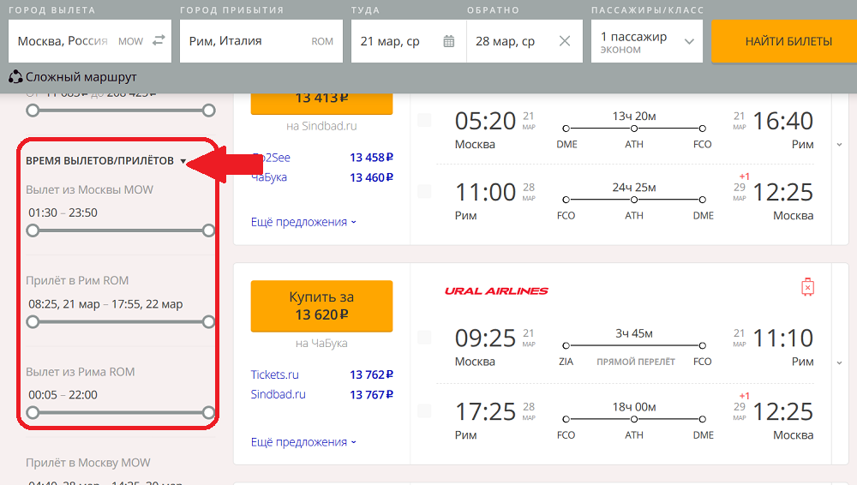Swap departure and arrival cities icon
857x485 pixels.
(159, 41)
